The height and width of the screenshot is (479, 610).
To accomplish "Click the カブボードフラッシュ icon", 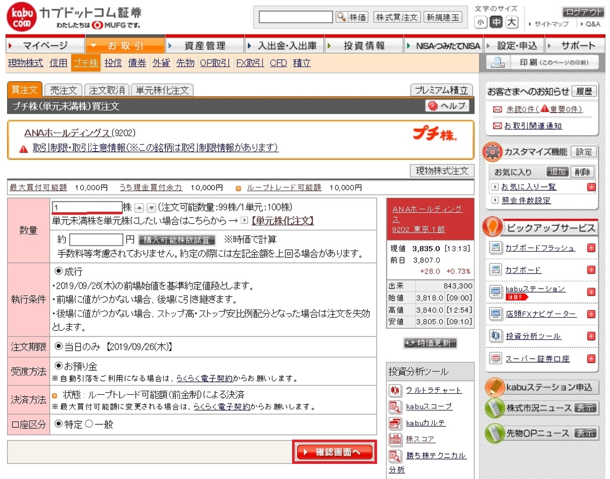I will coord(496,248).
